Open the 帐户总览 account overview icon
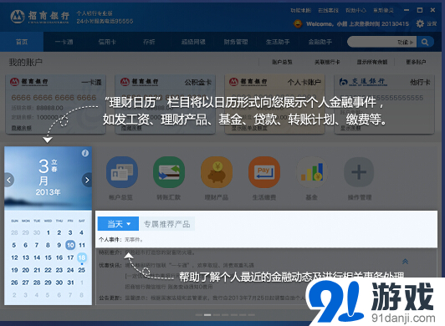 click(122, 172)
